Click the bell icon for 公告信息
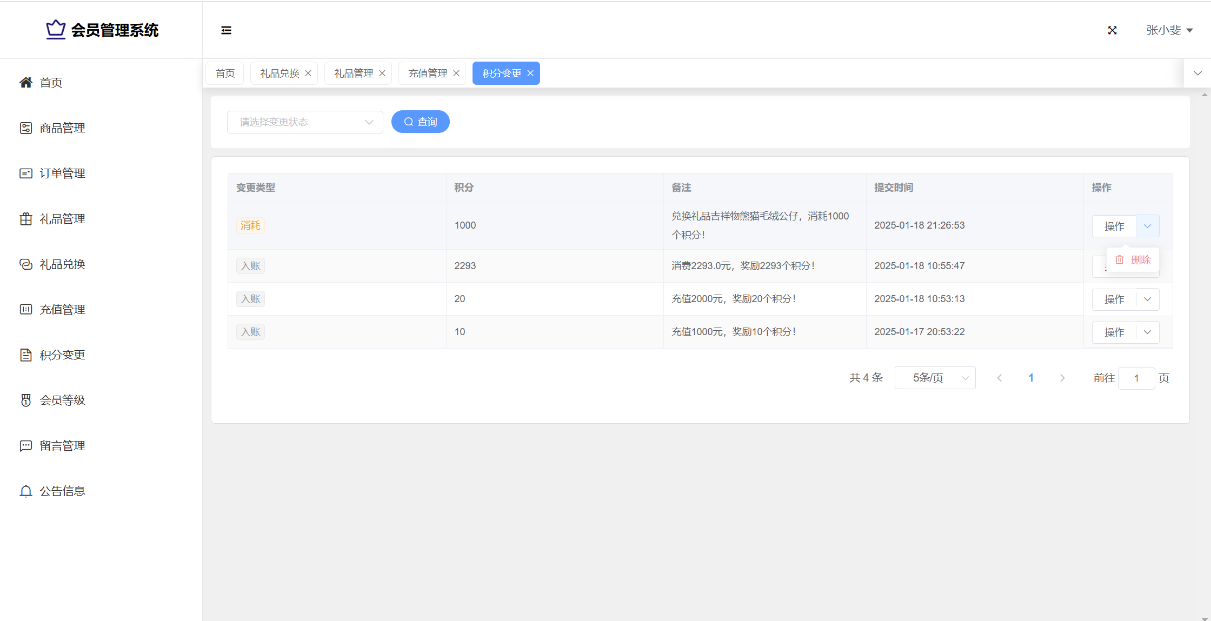 coord(26,491)
